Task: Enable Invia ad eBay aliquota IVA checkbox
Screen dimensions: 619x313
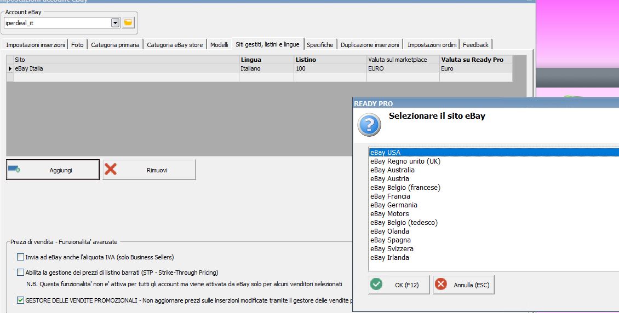Action: point(20,257)
